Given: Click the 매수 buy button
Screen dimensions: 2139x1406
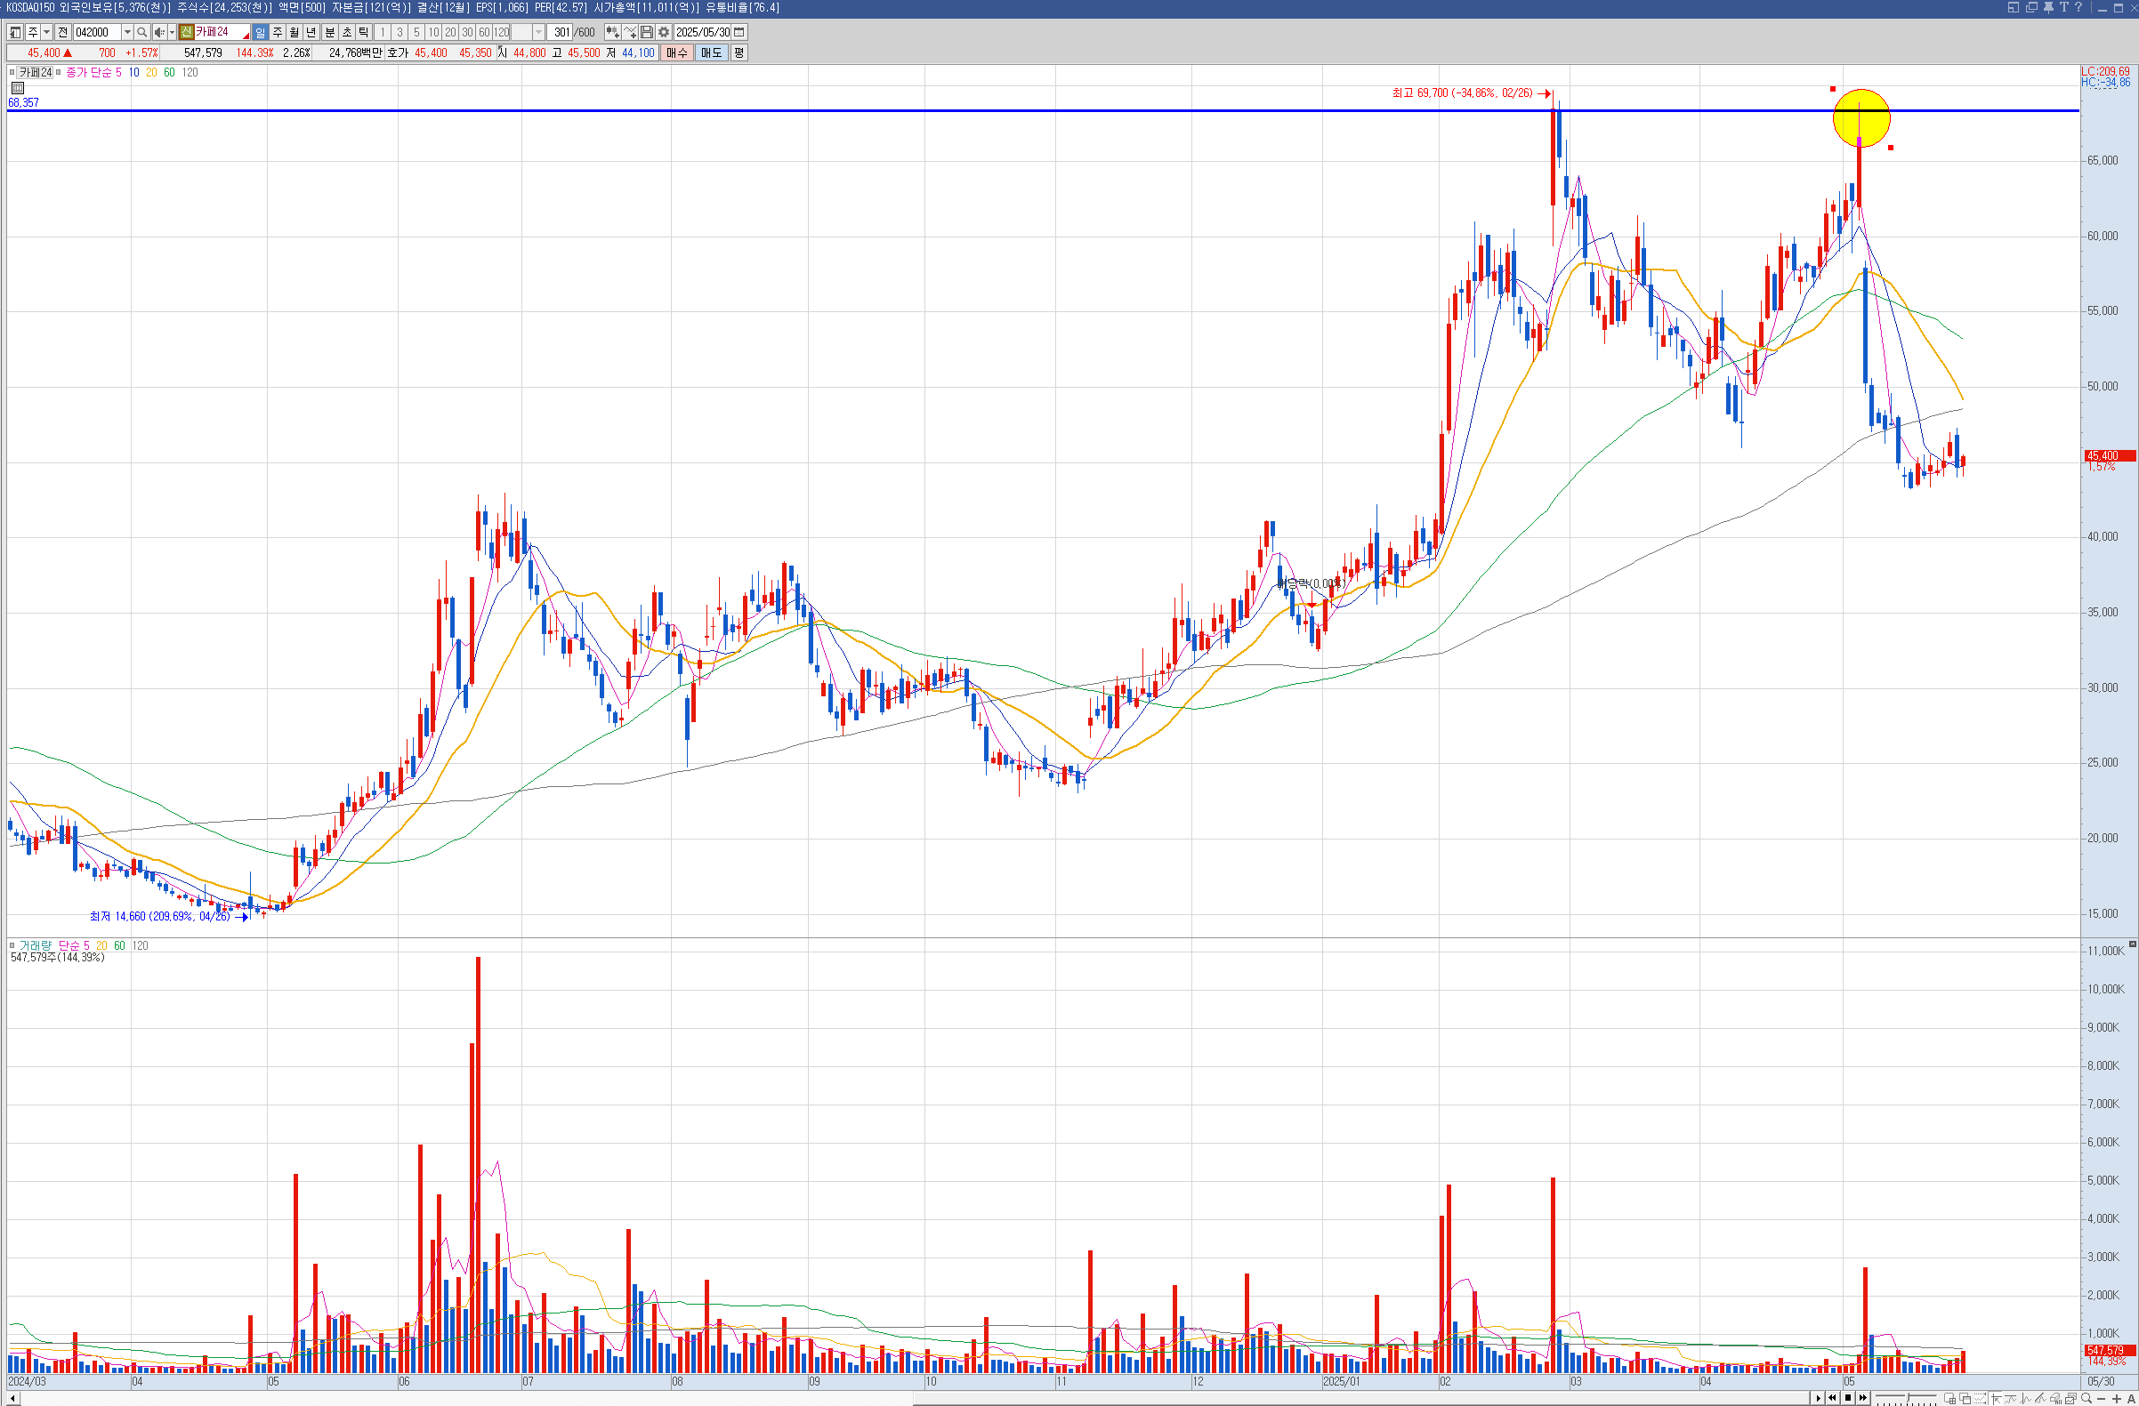Looking at the screenshot, I should coord(677,53).
